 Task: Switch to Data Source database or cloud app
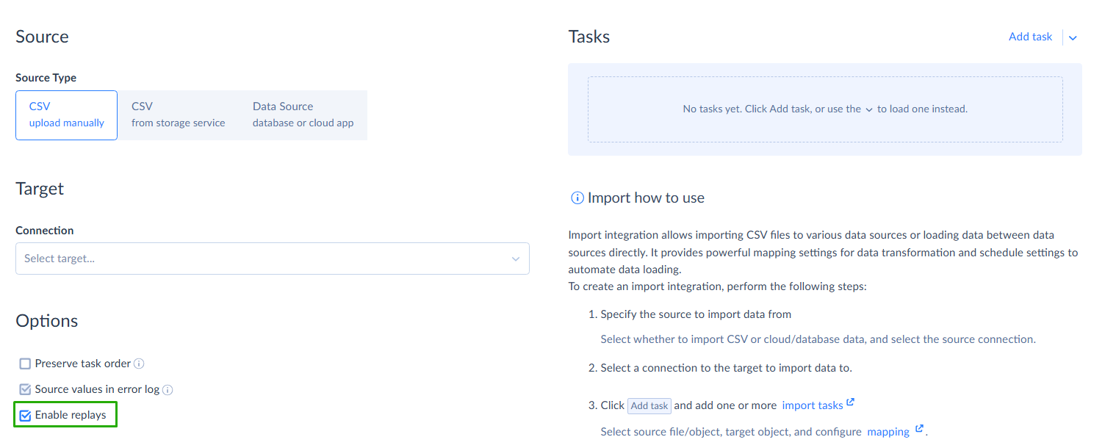point(303,115)
